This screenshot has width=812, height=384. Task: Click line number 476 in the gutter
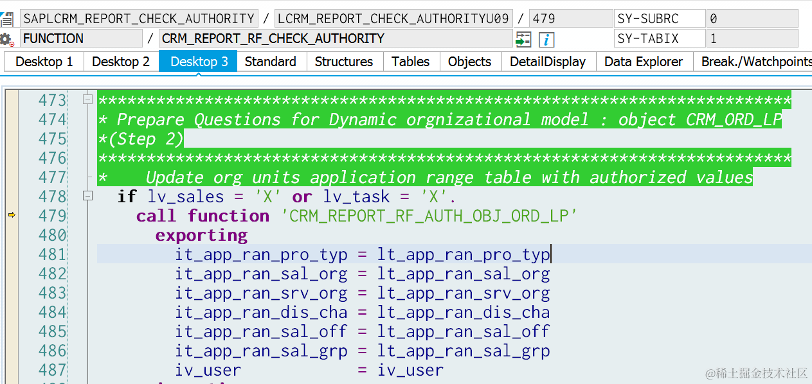click(52, 158)
